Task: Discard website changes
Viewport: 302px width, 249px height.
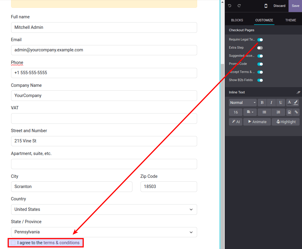Action: 279,6
